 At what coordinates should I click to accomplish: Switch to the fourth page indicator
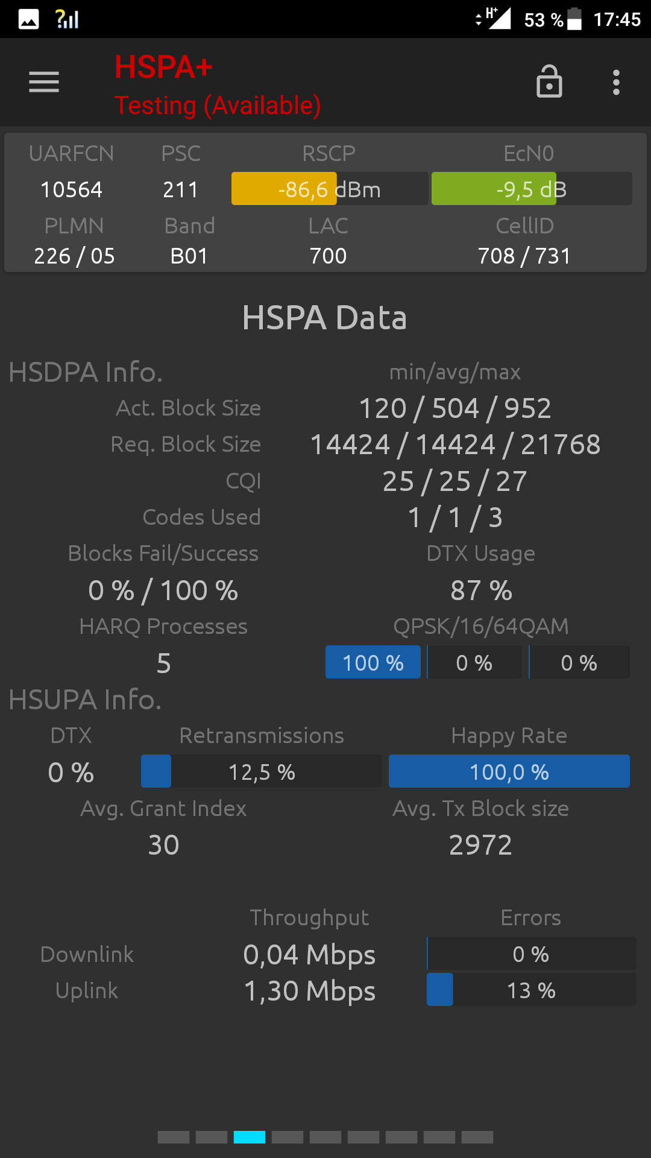(x=288, y=1137)
